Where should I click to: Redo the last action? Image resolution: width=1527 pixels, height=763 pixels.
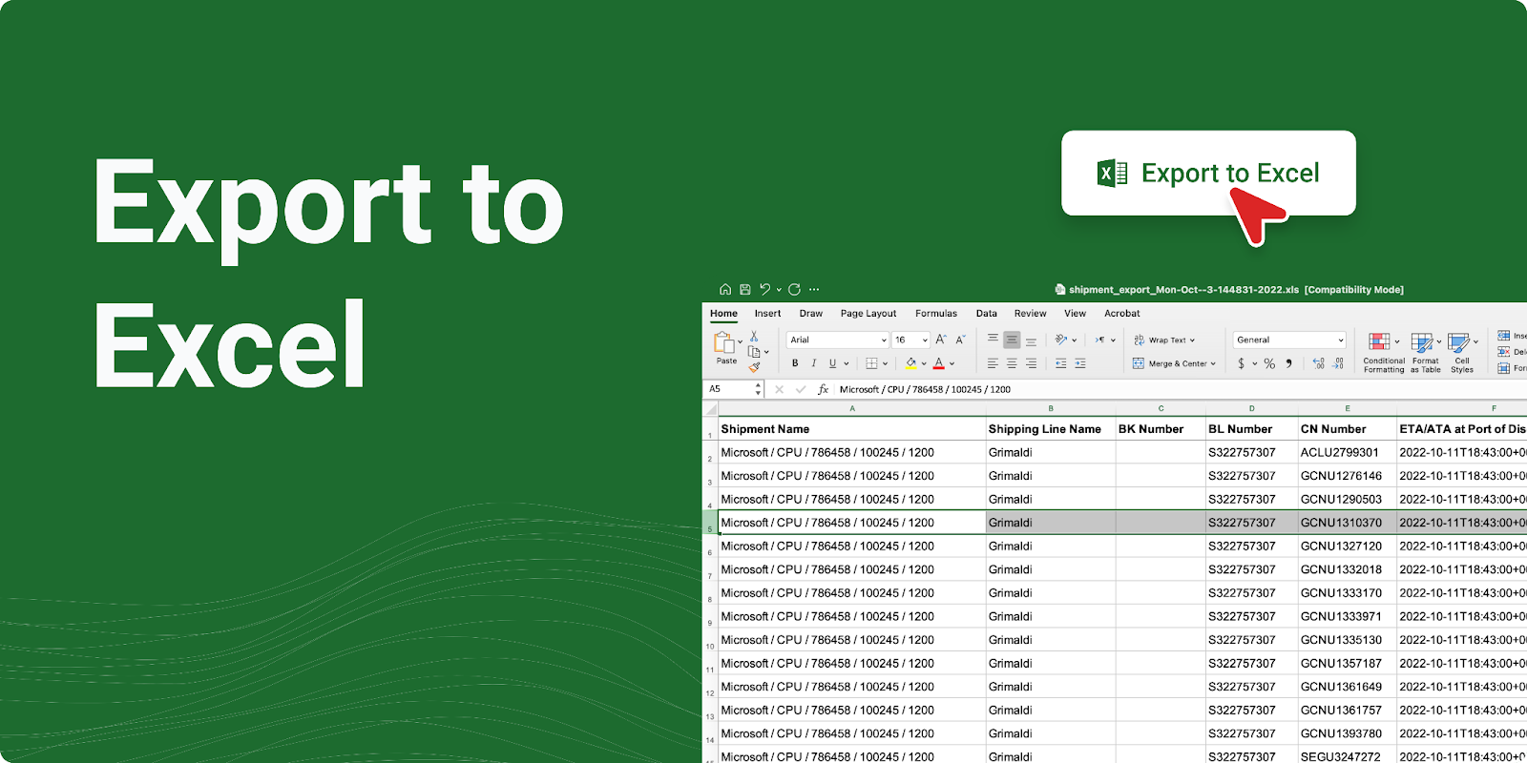click(794, 290)
